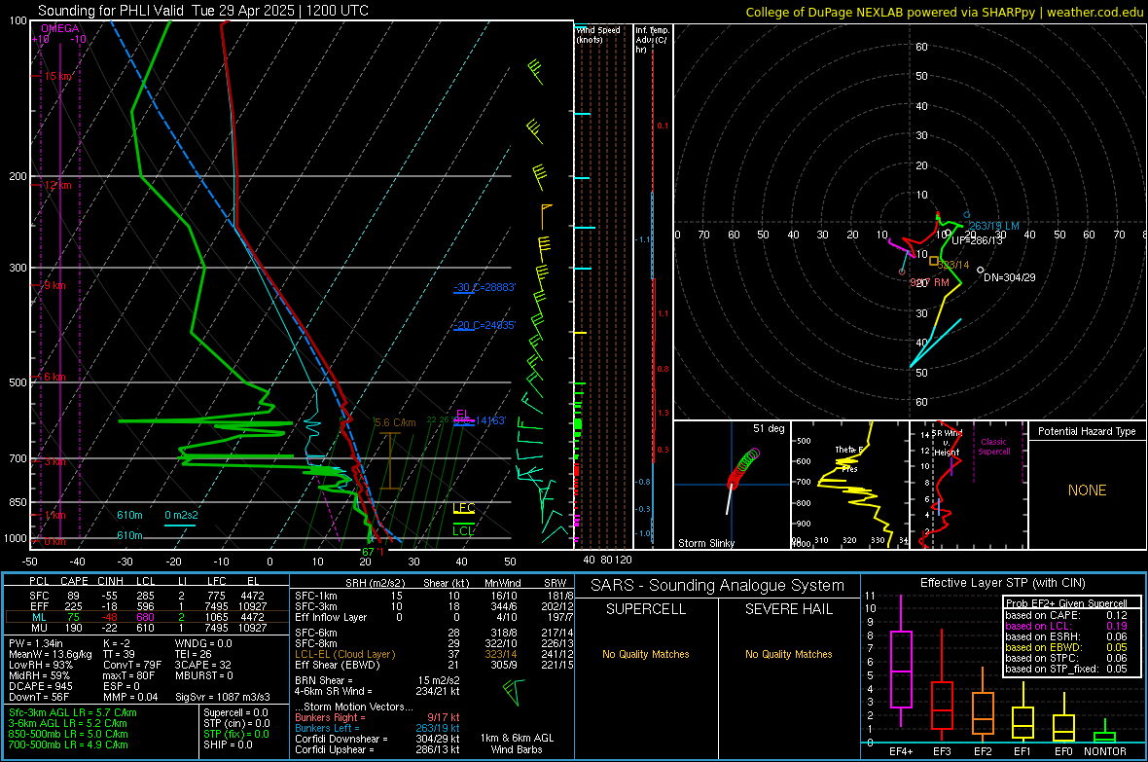The height and width of the screenshot is (762, 1148).
Task: Click the Wind Speed (knots) panel header
Action: point(599,34)
